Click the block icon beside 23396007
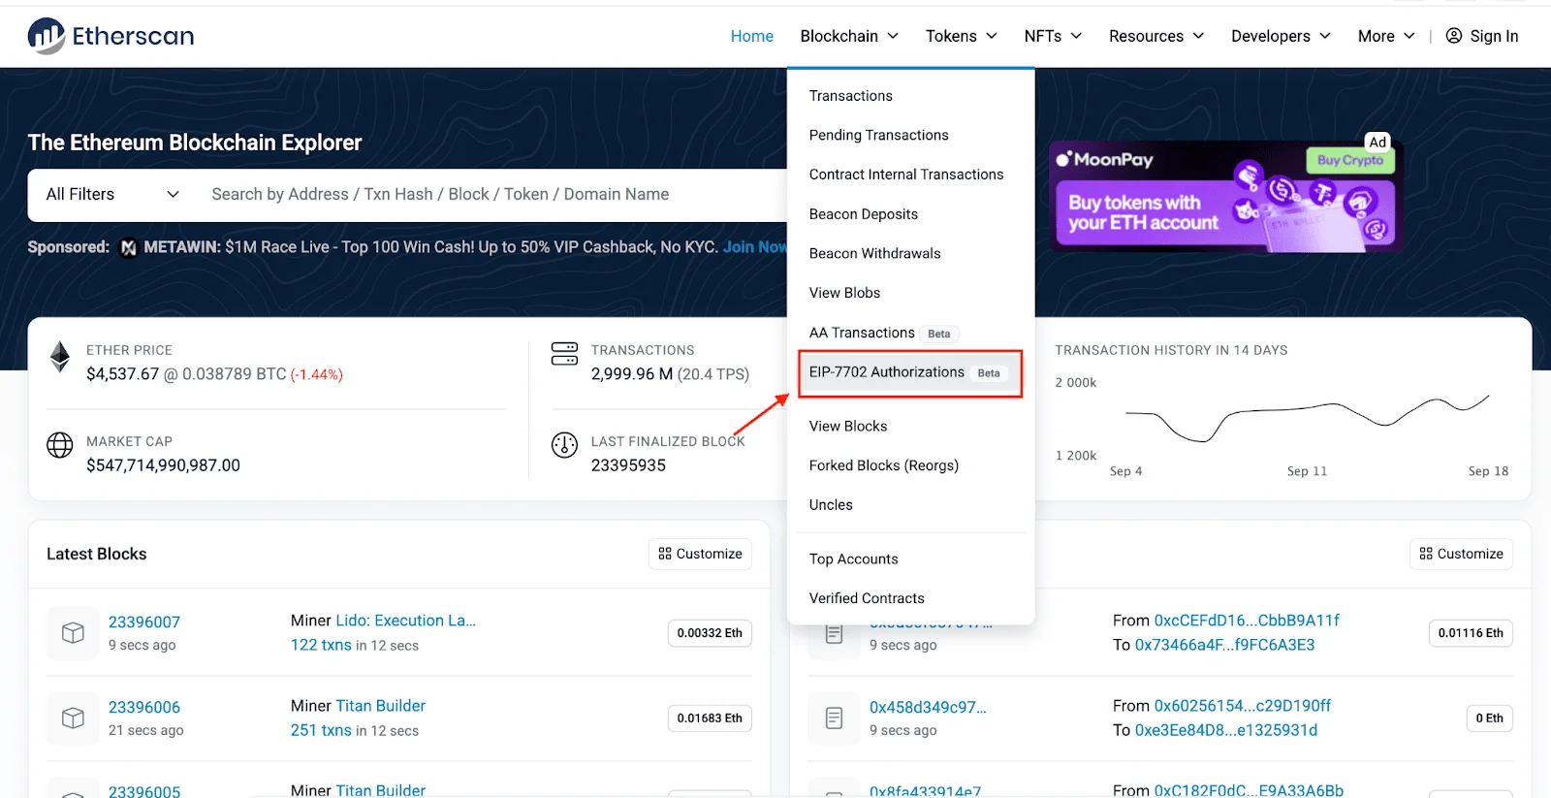 coord(73,633)
